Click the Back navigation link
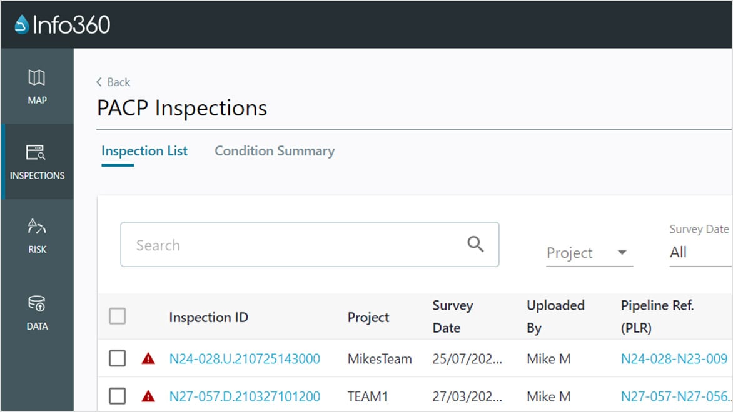Image resolution: width=733 pixels, height=412 pixels. pyautogui.click(x=113, y=82)
